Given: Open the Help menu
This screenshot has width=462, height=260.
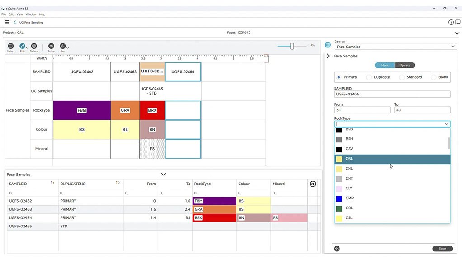Looking at the screenshot, I should tap(42, 14).
